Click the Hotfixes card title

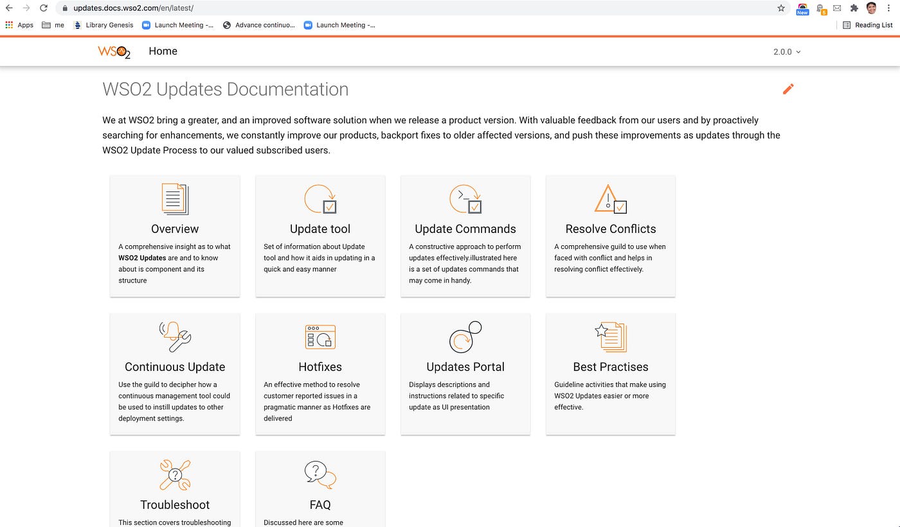(320, 367)
